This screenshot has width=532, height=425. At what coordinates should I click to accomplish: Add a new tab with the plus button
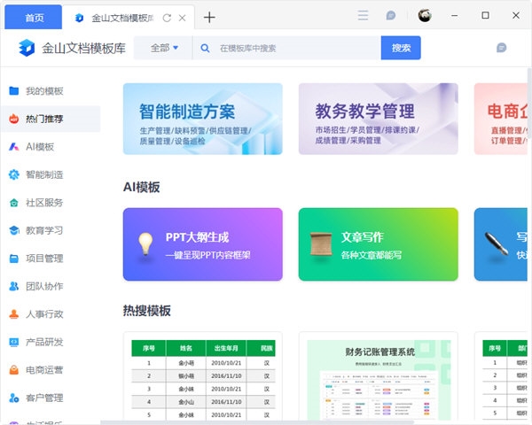tap(209, 18)
